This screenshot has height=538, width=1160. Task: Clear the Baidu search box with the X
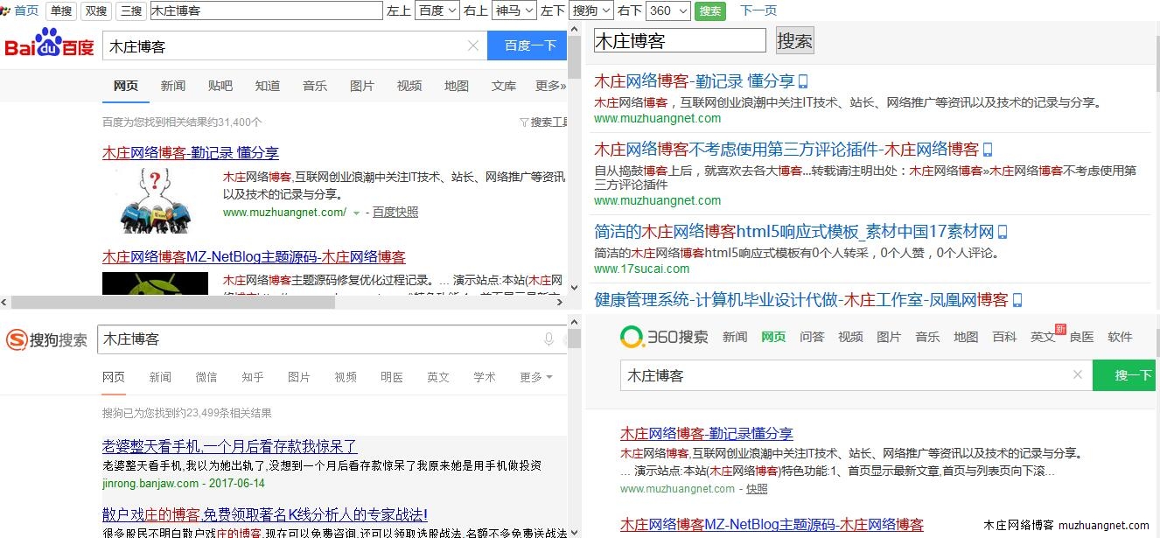(x=473, y=46)
